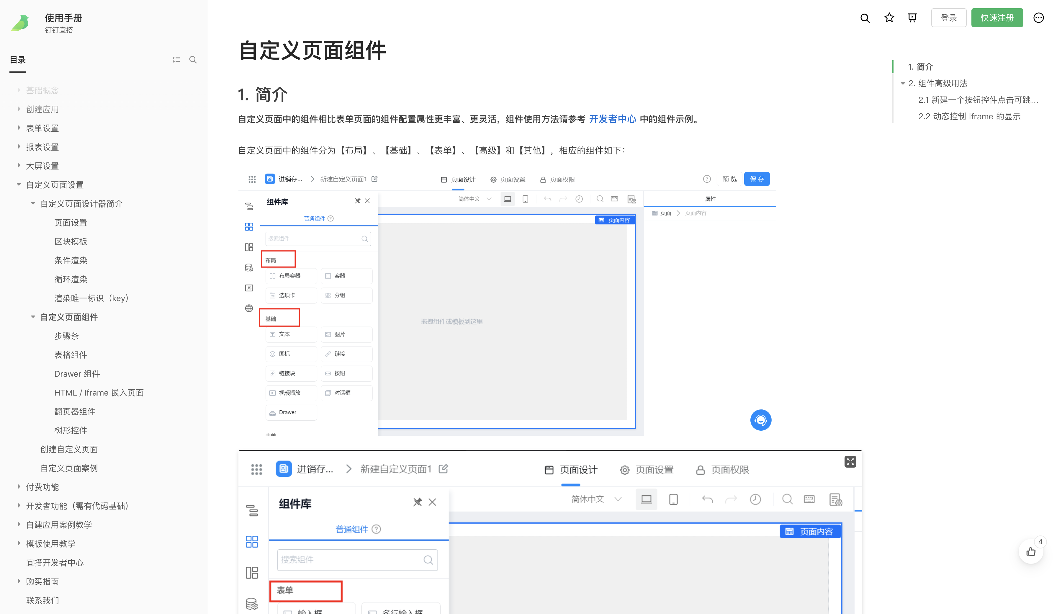Collapse the 自定义页面组件 subsection
The image size is (1057, 614).
[x=33, y=317]
